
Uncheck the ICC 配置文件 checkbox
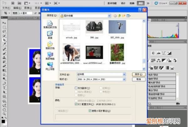(x=76, y=104)
